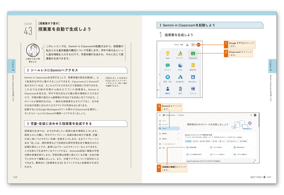The height and width of the screenshot is (195, 284).
Task: Go to ホーム in Classroom sidebar
Action: click(x=163, y=121)
